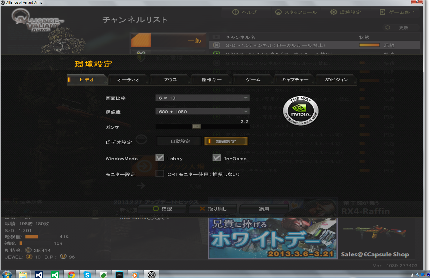
Task: Open the マウス settings tab
Action: [170, 80]
